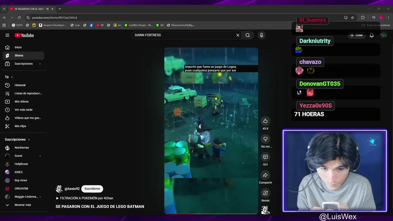Open NunDarnax channel subscription
393x221 pixels.
(23, 148)
